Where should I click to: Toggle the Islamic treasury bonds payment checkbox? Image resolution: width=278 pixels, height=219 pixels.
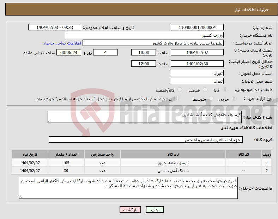tap(177, 98)
